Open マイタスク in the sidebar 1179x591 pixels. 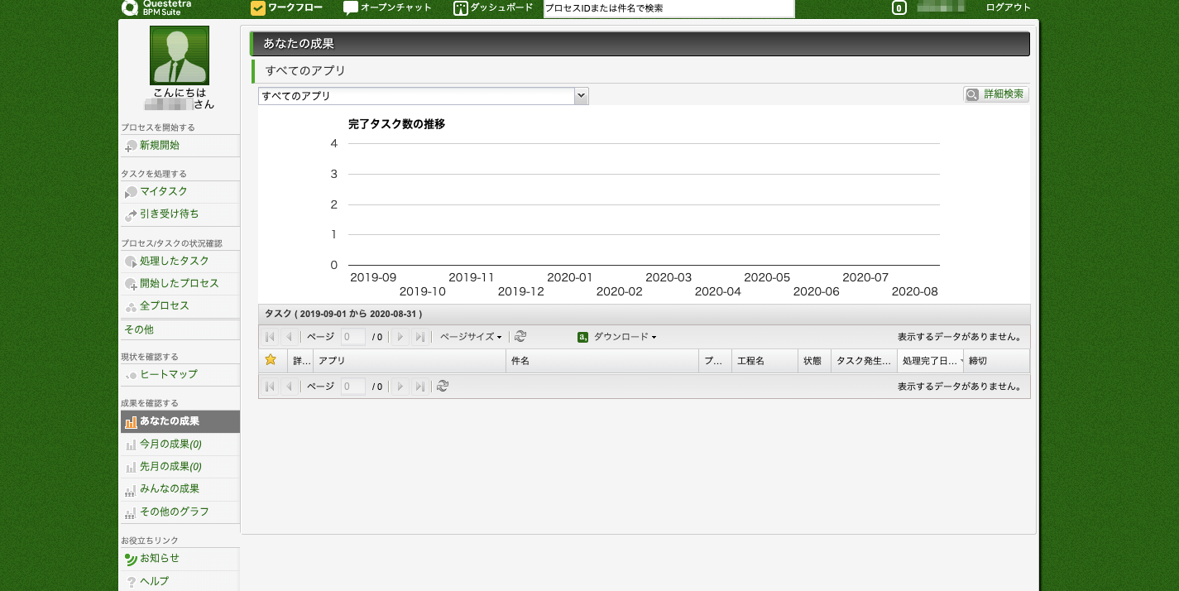pos(164,192)
